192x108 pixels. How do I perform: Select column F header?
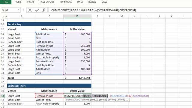[110, 16]
